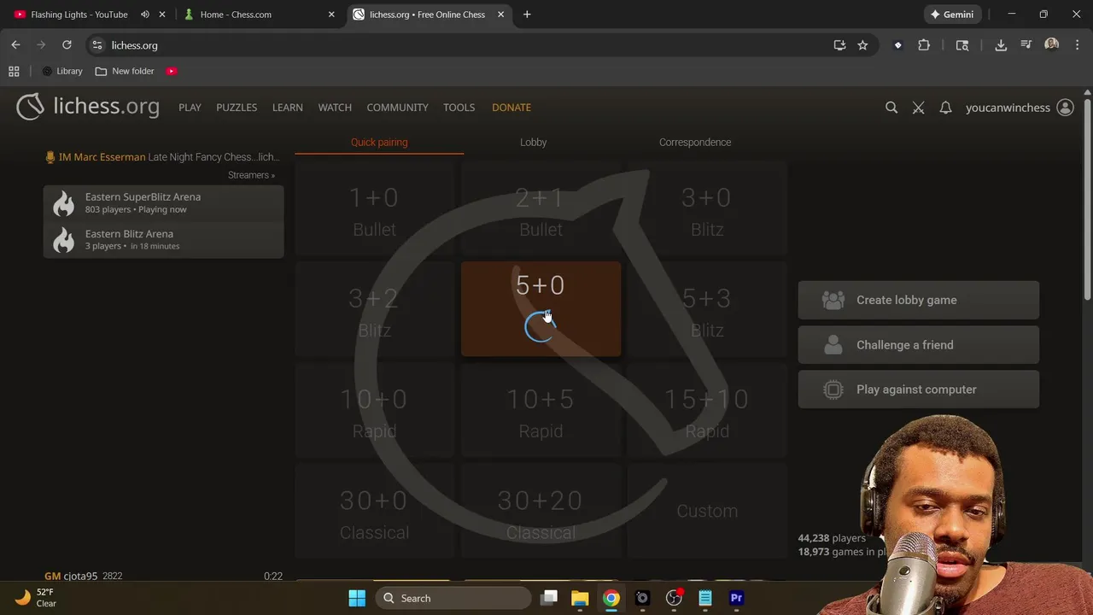Open Eastern SuperBlitz Arena tournament

[163, 203]
